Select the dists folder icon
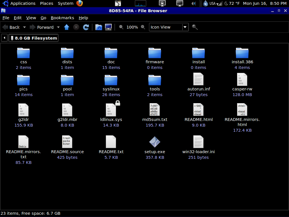289x217 pixels. coord(67,53)
